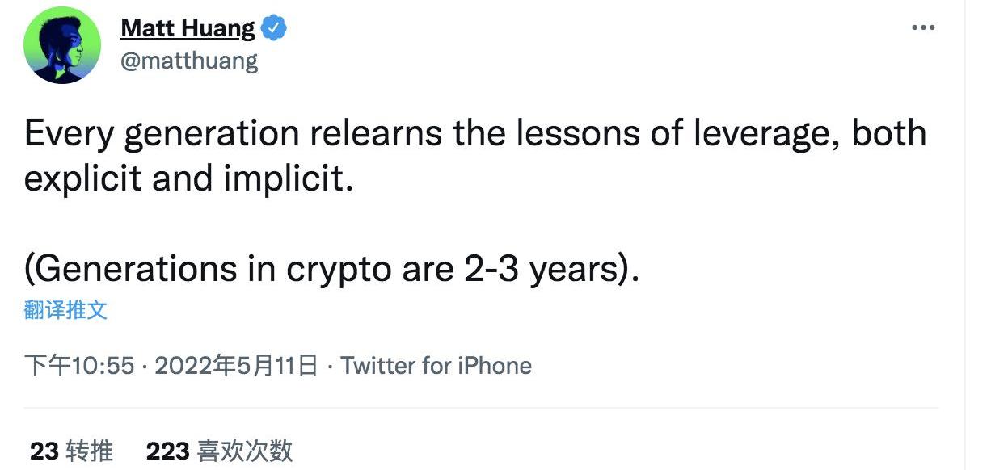View retweets via the 转推 label
This screenshot has width=991, height=470.
(90, 451)
